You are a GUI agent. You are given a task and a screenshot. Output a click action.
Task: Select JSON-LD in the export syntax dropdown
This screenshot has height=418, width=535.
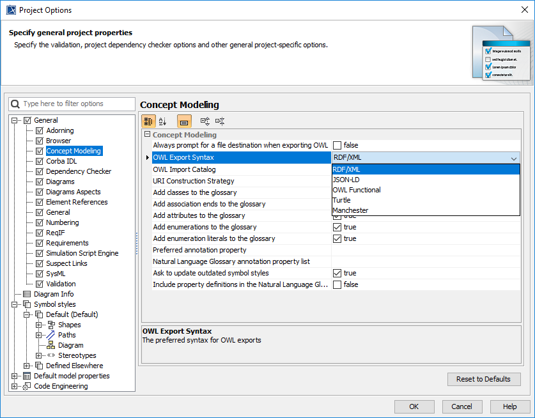(x=345, y=180)
